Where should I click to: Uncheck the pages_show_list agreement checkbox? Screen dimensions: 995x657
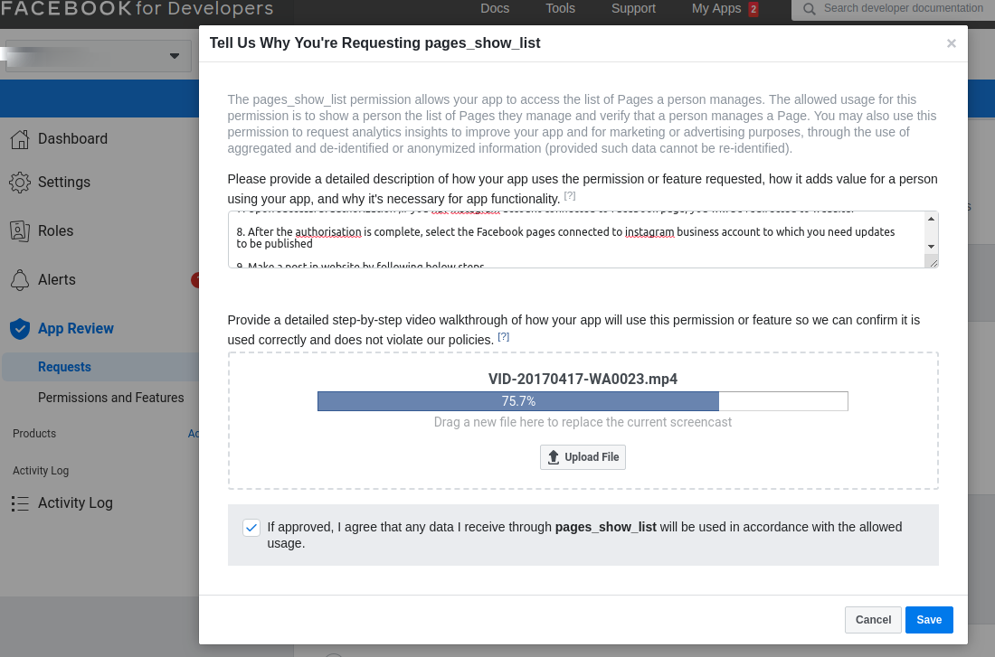[251, 528]
